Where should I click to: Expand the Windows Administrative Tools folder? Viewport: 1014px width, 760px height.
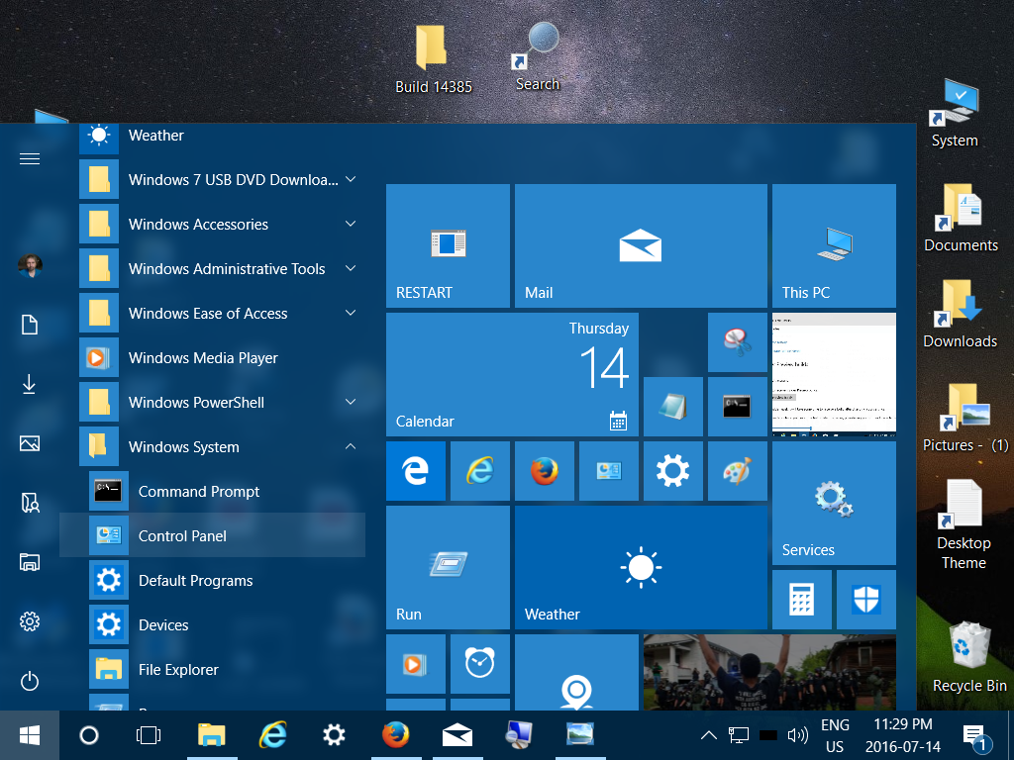[351, 268]
